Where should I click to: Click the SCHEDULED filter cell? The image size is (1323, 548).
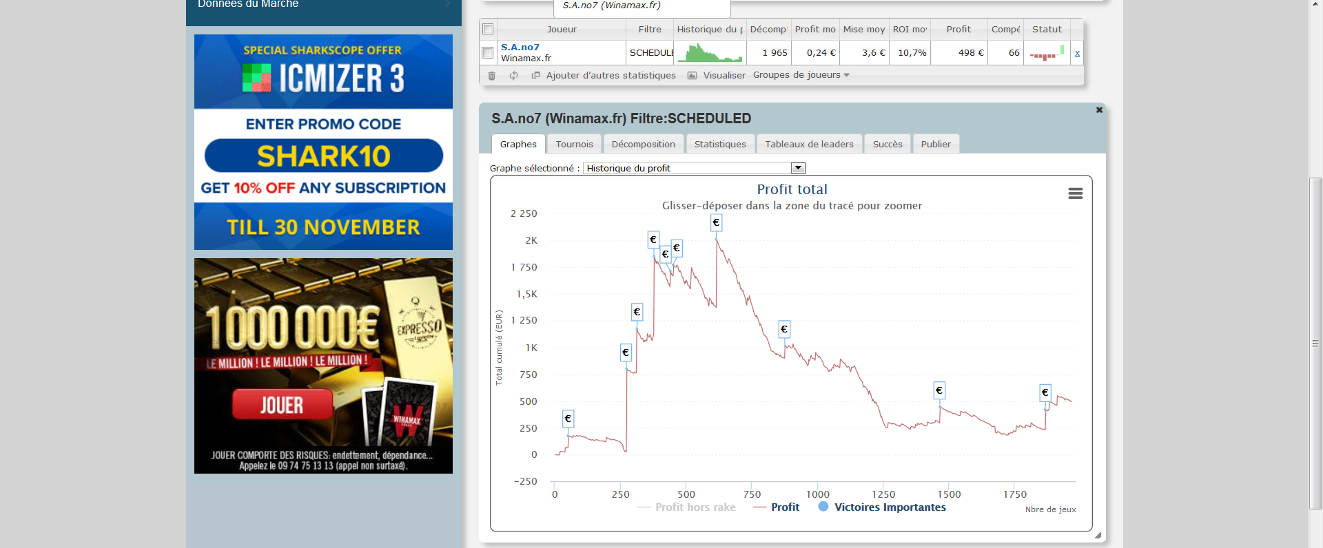650,52
